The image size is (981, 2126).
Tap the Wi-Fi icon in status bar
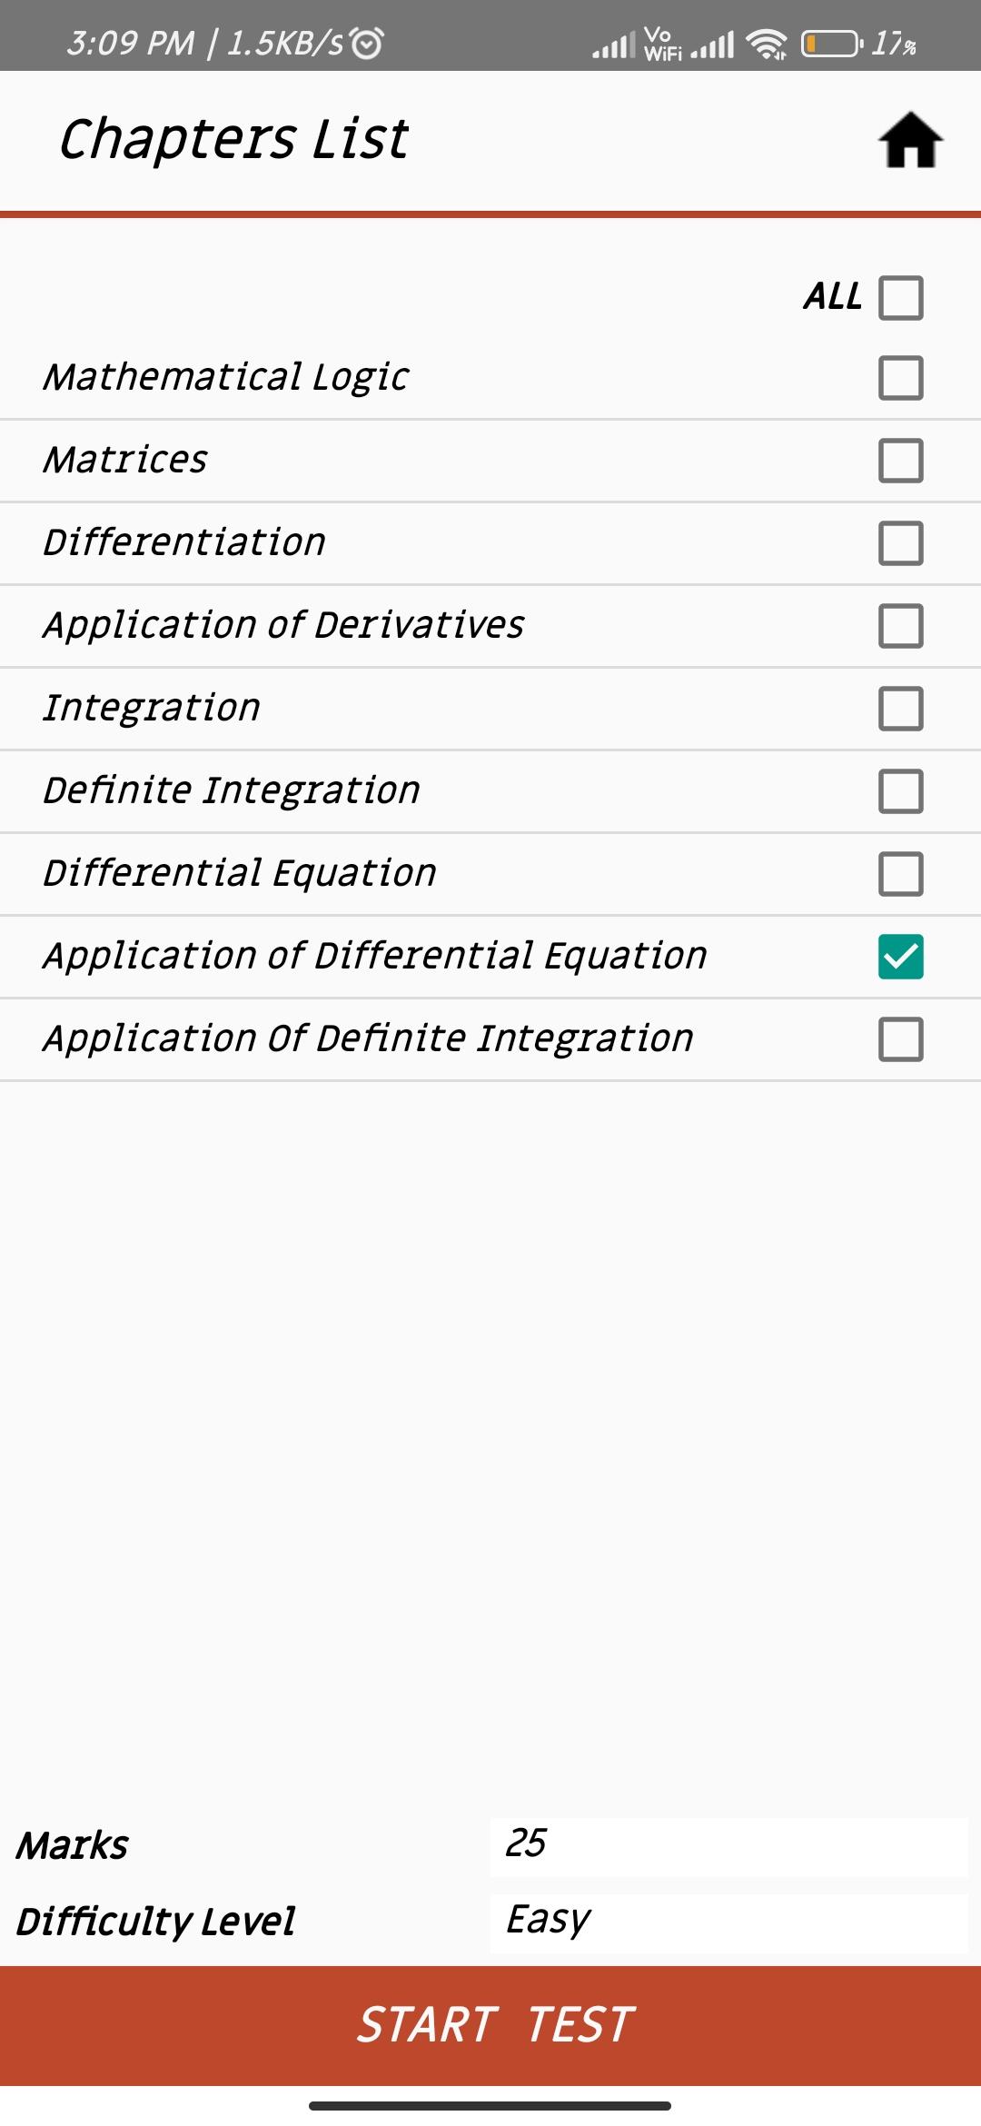[767, 43]
